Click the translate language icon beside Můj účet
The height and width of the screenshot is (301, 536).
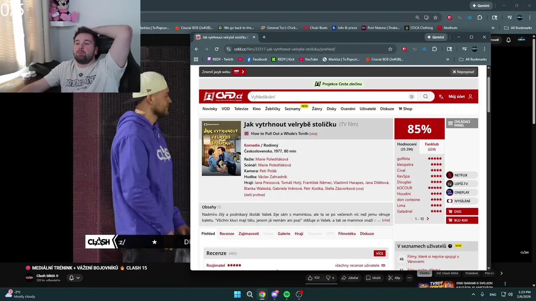(441, 97)
